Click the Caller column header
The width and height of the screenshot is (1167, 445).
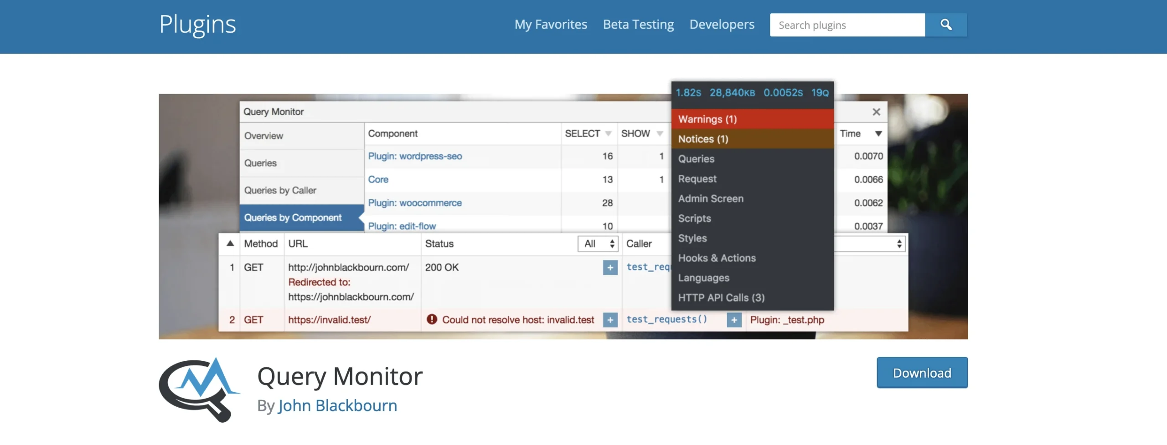click(x=639, y=244)
